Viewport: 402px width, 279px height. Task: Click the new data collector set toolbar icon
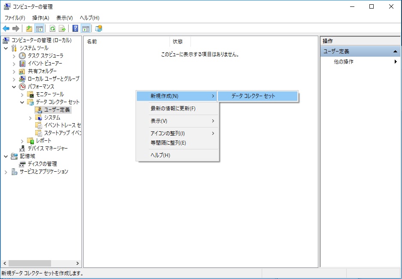coord(99,29)
